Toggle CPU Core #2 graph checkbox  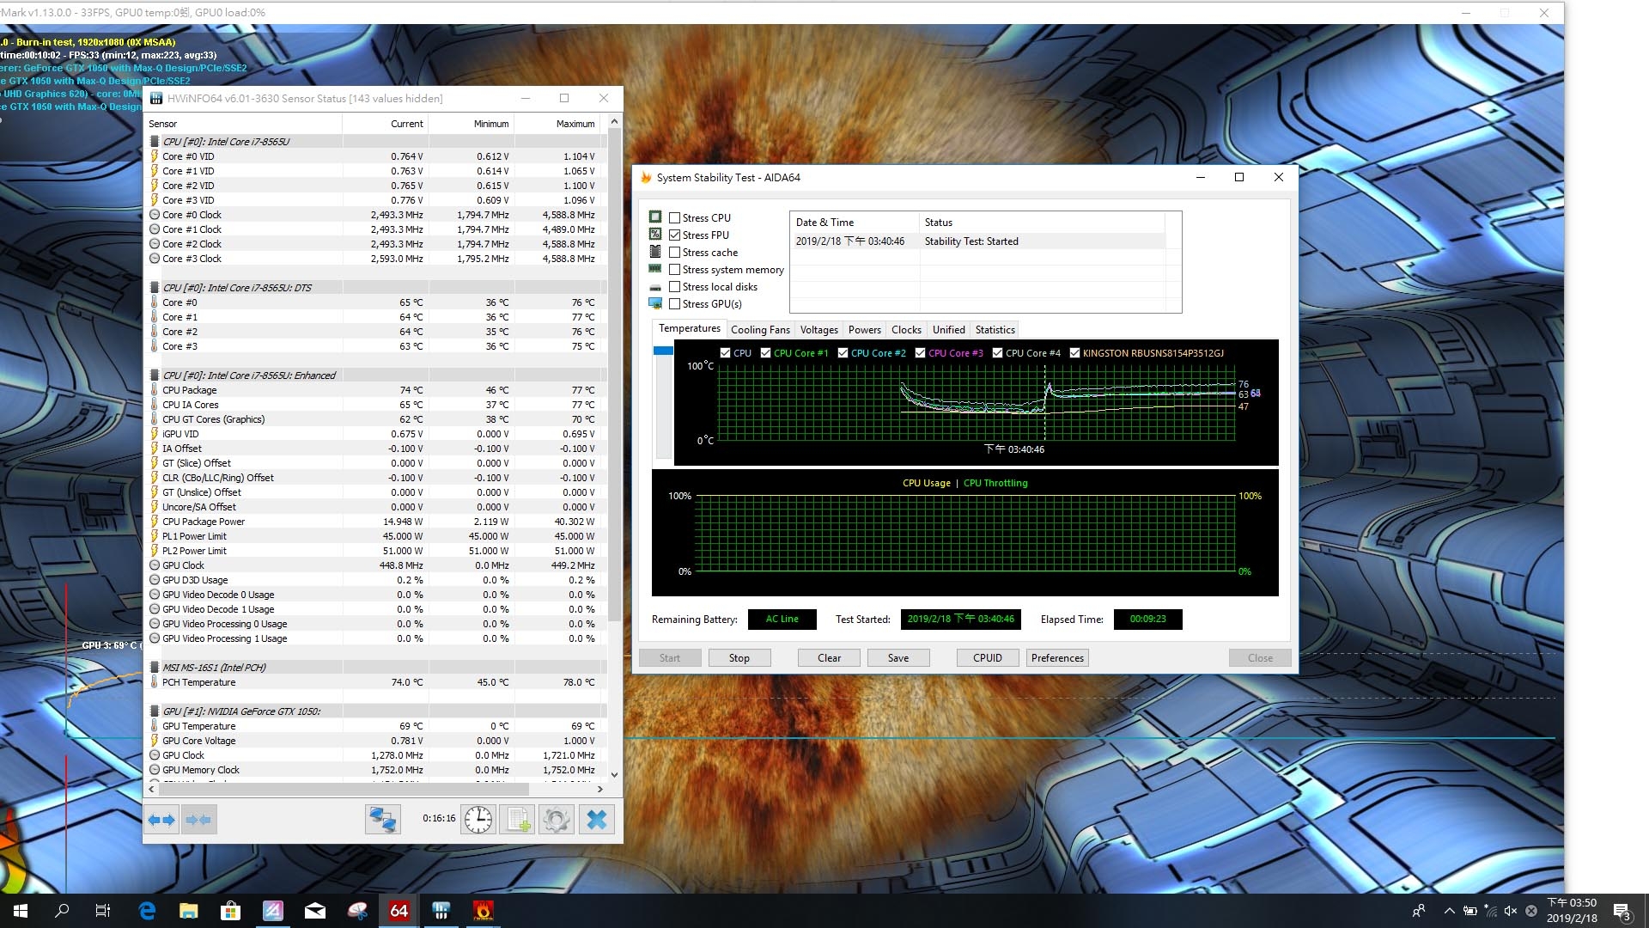pos(843,353)
